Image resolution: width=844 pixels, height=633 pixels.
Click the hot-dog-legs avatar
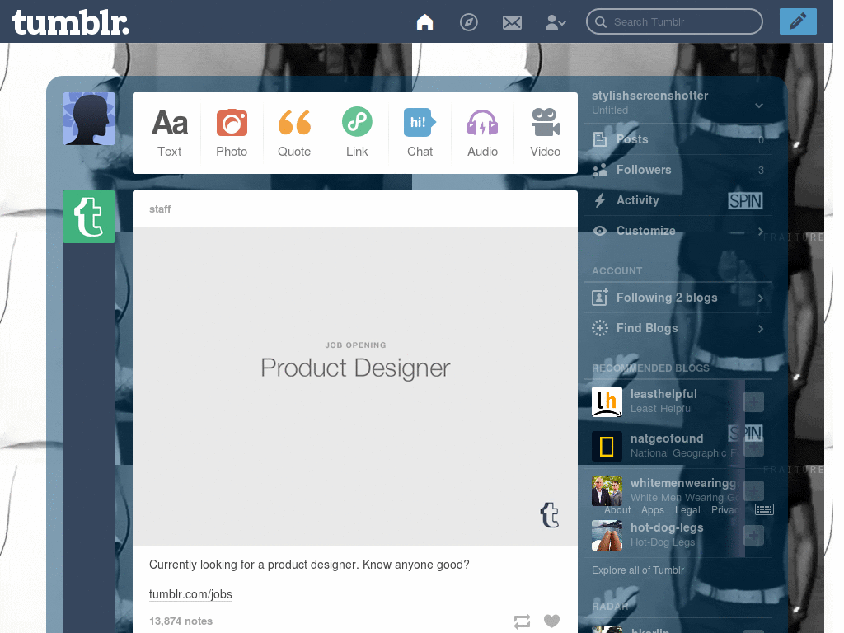coord(607,535)
